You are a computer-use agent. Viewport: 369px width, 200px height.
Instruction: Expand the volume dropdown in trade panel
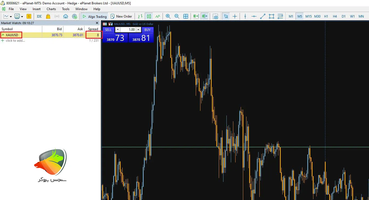[x=118, y=30]
